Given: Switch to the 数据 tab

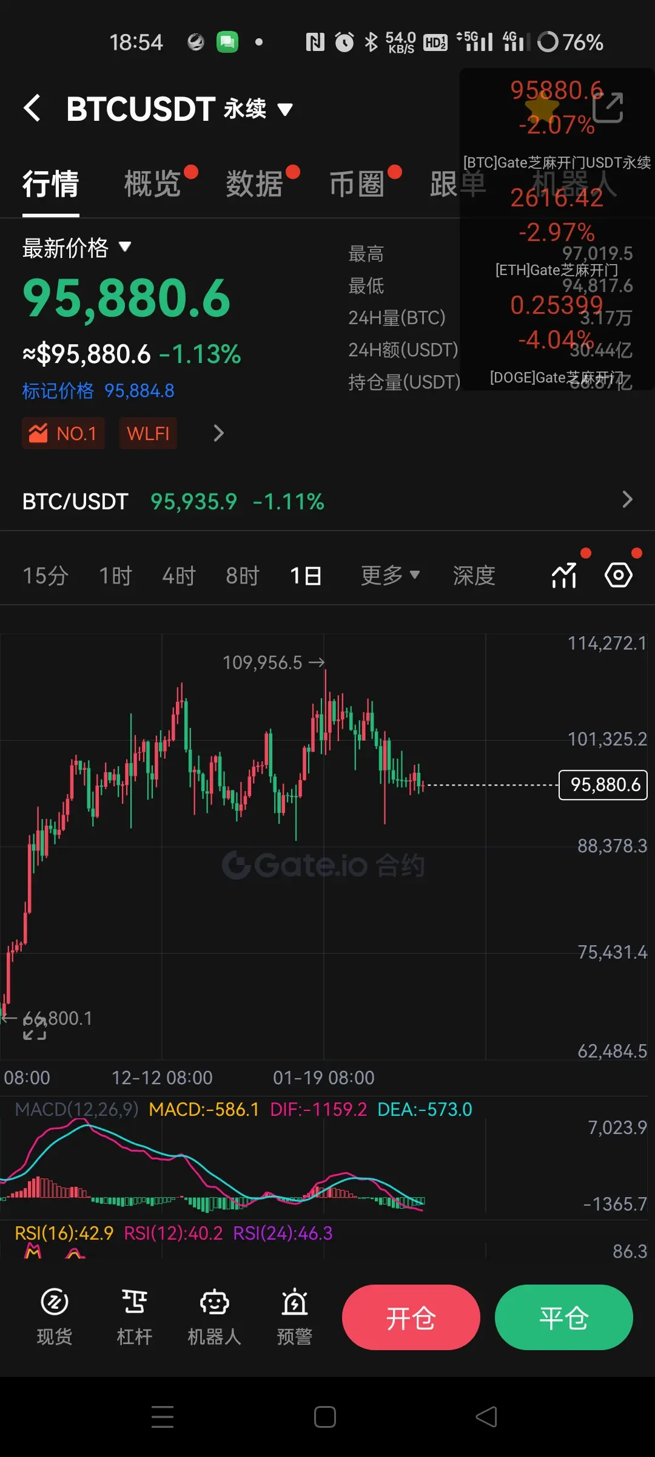Looking at the screenshot, I should point(255,184).
